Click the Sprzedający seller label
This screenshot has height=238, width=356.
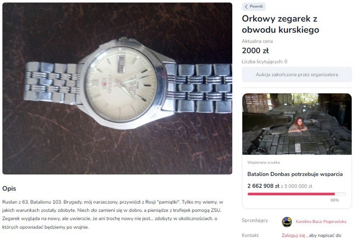tap(255, 220)
